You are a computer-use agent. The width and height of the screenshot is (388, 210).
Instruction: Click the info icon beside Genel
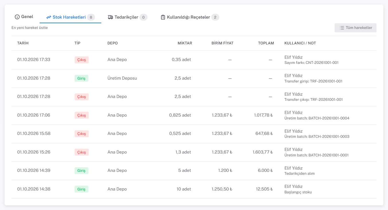[x=17, y=17]
